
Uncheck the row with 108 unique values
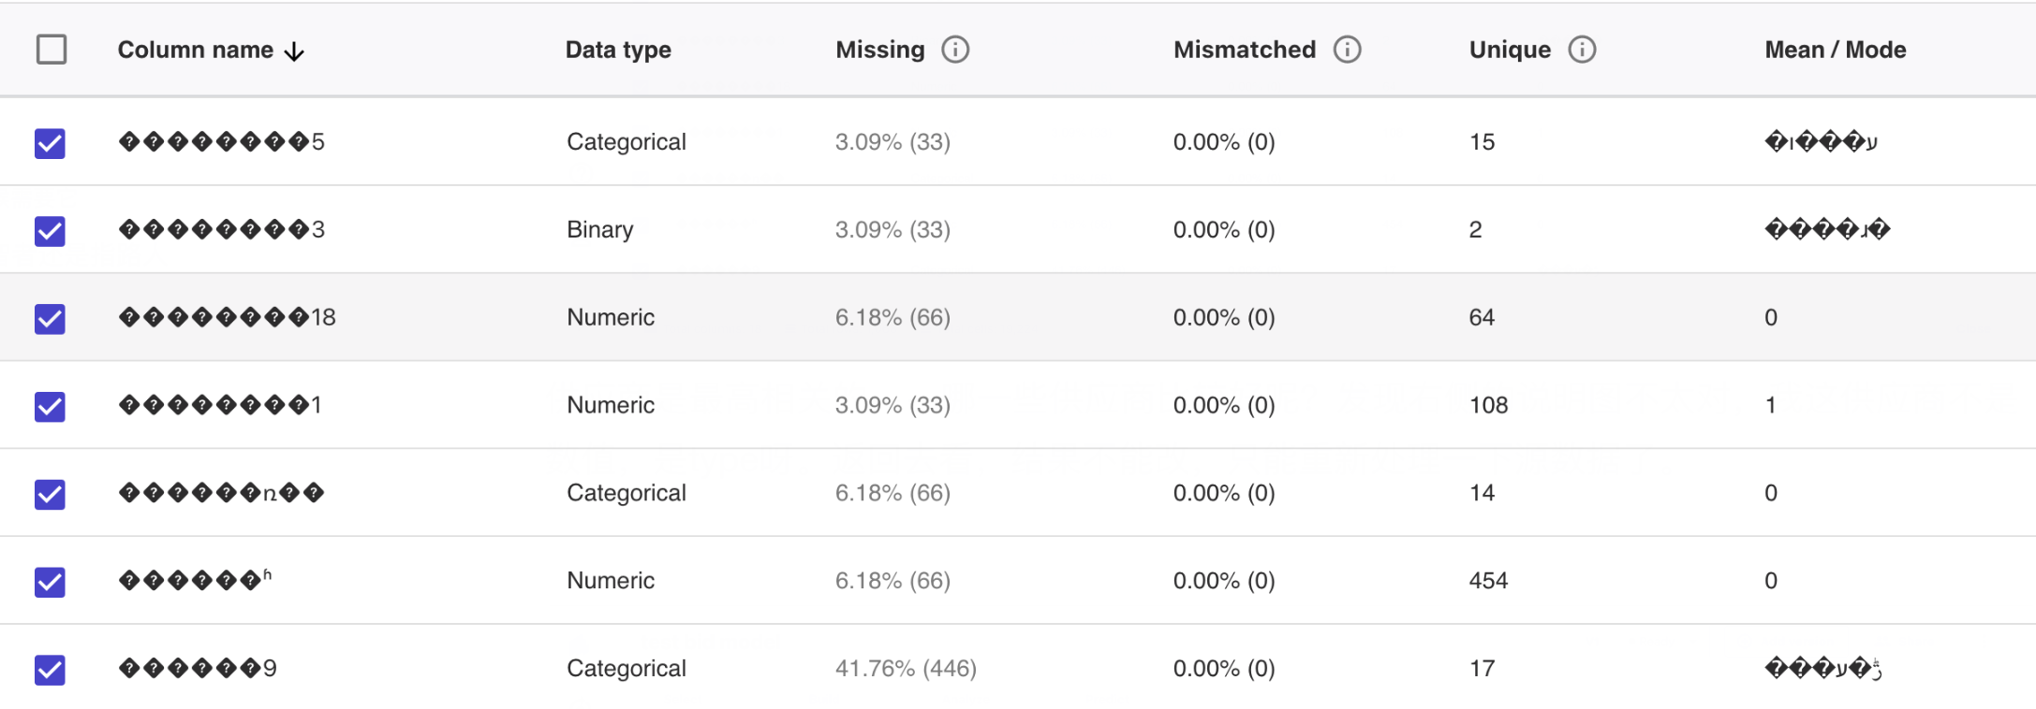51,407
